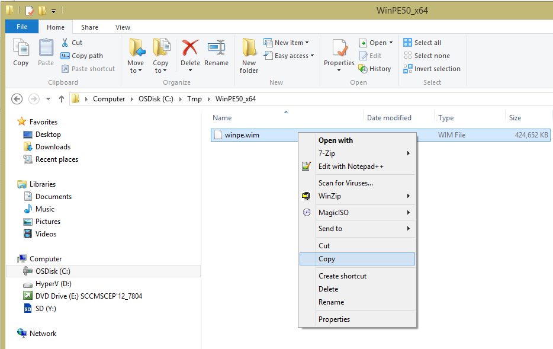Click the Edit button in ribbon
The image size is (553, 349).
tap(370, 56)
